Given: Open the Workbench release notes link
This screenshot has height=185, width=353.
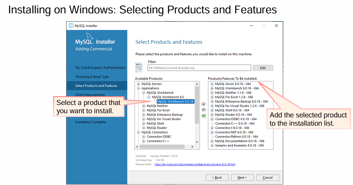Looking at the screenshot, I should [x=195, y=164].
